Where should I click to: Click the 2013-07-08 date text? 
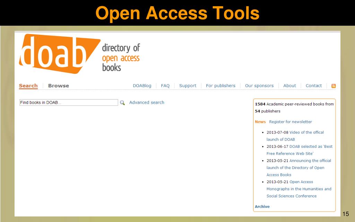pyautogui.click(x=277, y=132)
